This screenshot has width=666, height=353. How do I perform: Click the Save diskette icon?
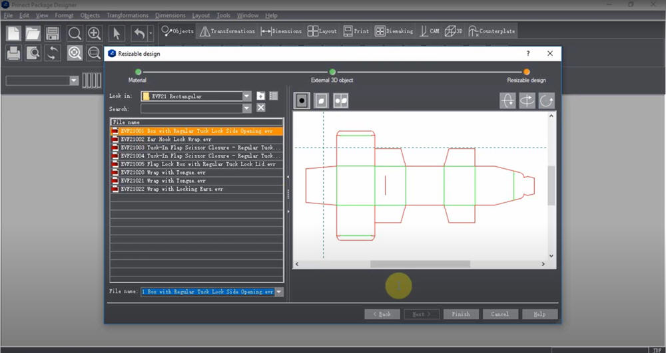click(x=53, y=33)
